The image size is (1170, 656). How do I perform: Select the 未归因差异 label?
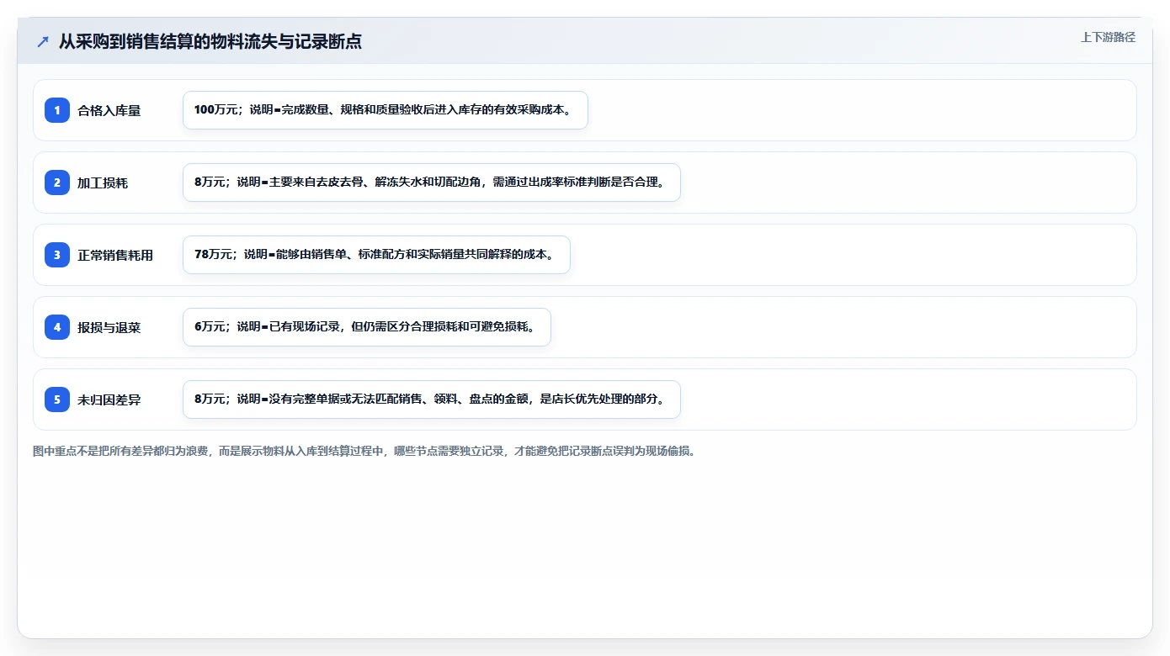(x=109, y=399)
